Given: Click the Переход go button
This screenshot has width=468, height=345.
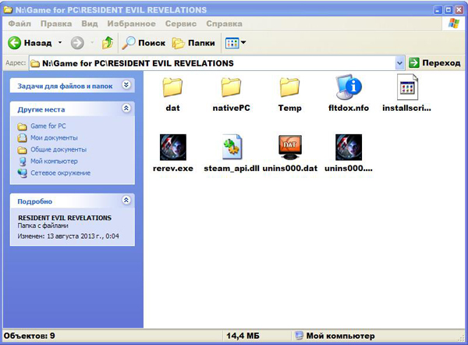Looking at the screenshot, I should point(434,63).
